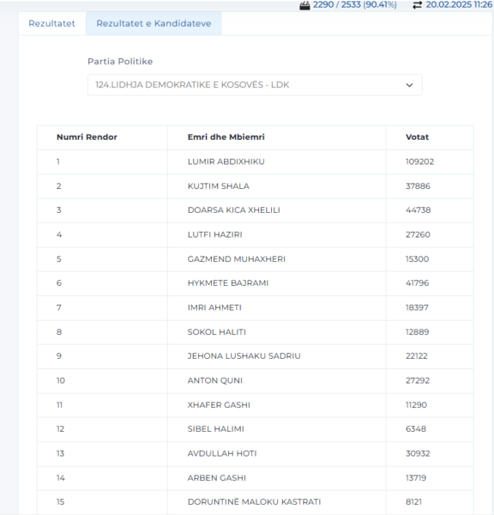Click the polling station count 2290 / 2533 (90.41%)
494x515 pixels.
click(x=354, y=5)
